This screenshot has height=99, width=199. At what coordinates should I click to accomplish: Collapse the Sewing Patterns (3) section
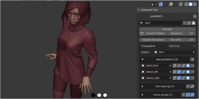(x=142, y=59)
